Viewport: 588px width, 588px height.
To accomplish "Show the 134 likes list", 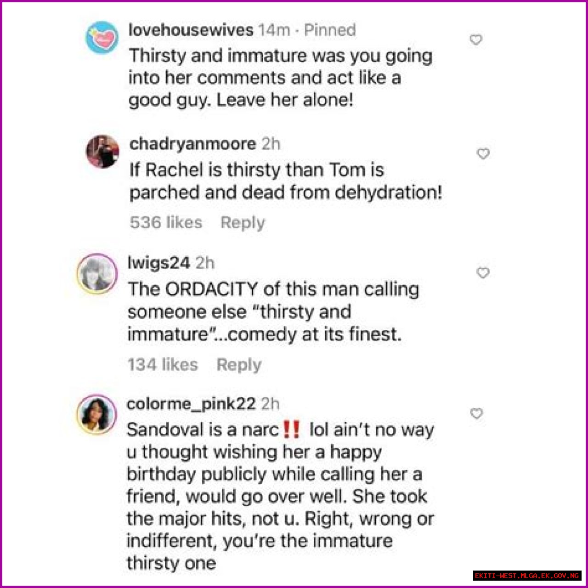I will (163, 365).
